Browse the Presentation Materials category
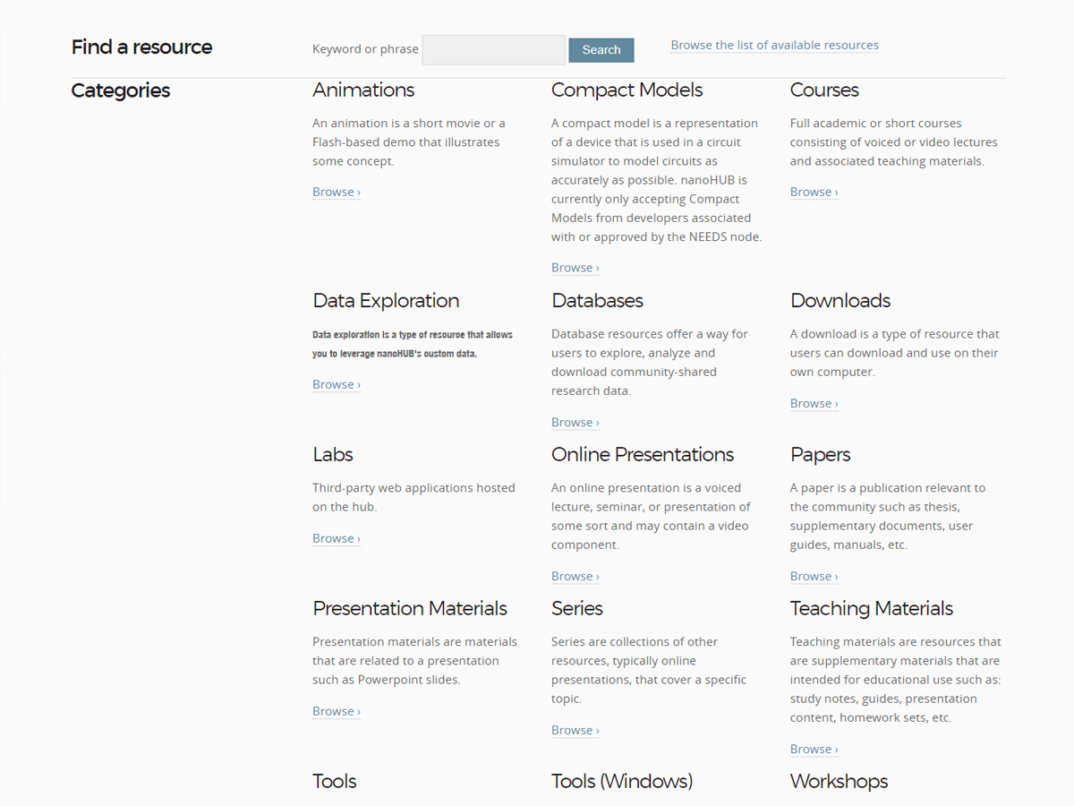 point(336,711)
